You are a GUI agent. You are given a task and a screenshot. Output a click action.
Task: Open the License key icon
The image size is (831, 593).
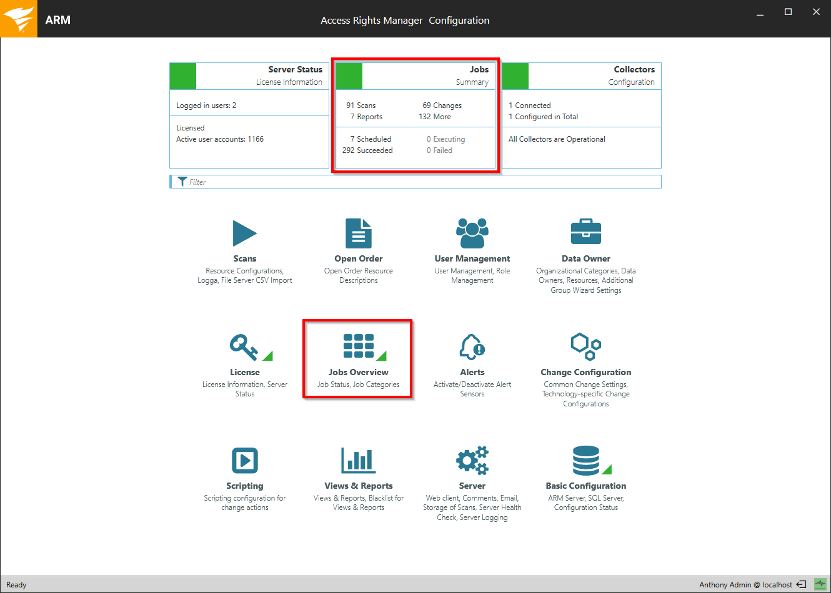(244, 347)
